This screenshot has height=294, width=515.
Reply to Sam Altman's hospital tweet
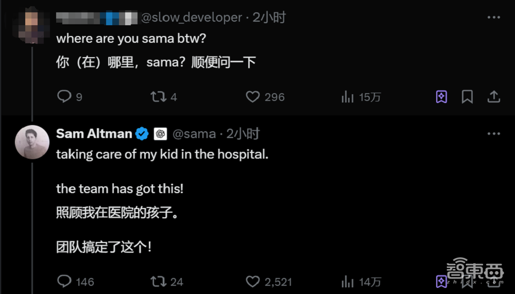[x=64, y=281]
